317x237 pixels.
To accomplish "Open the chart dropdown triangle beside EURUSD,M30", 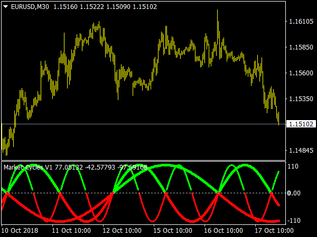I will 6,7.
